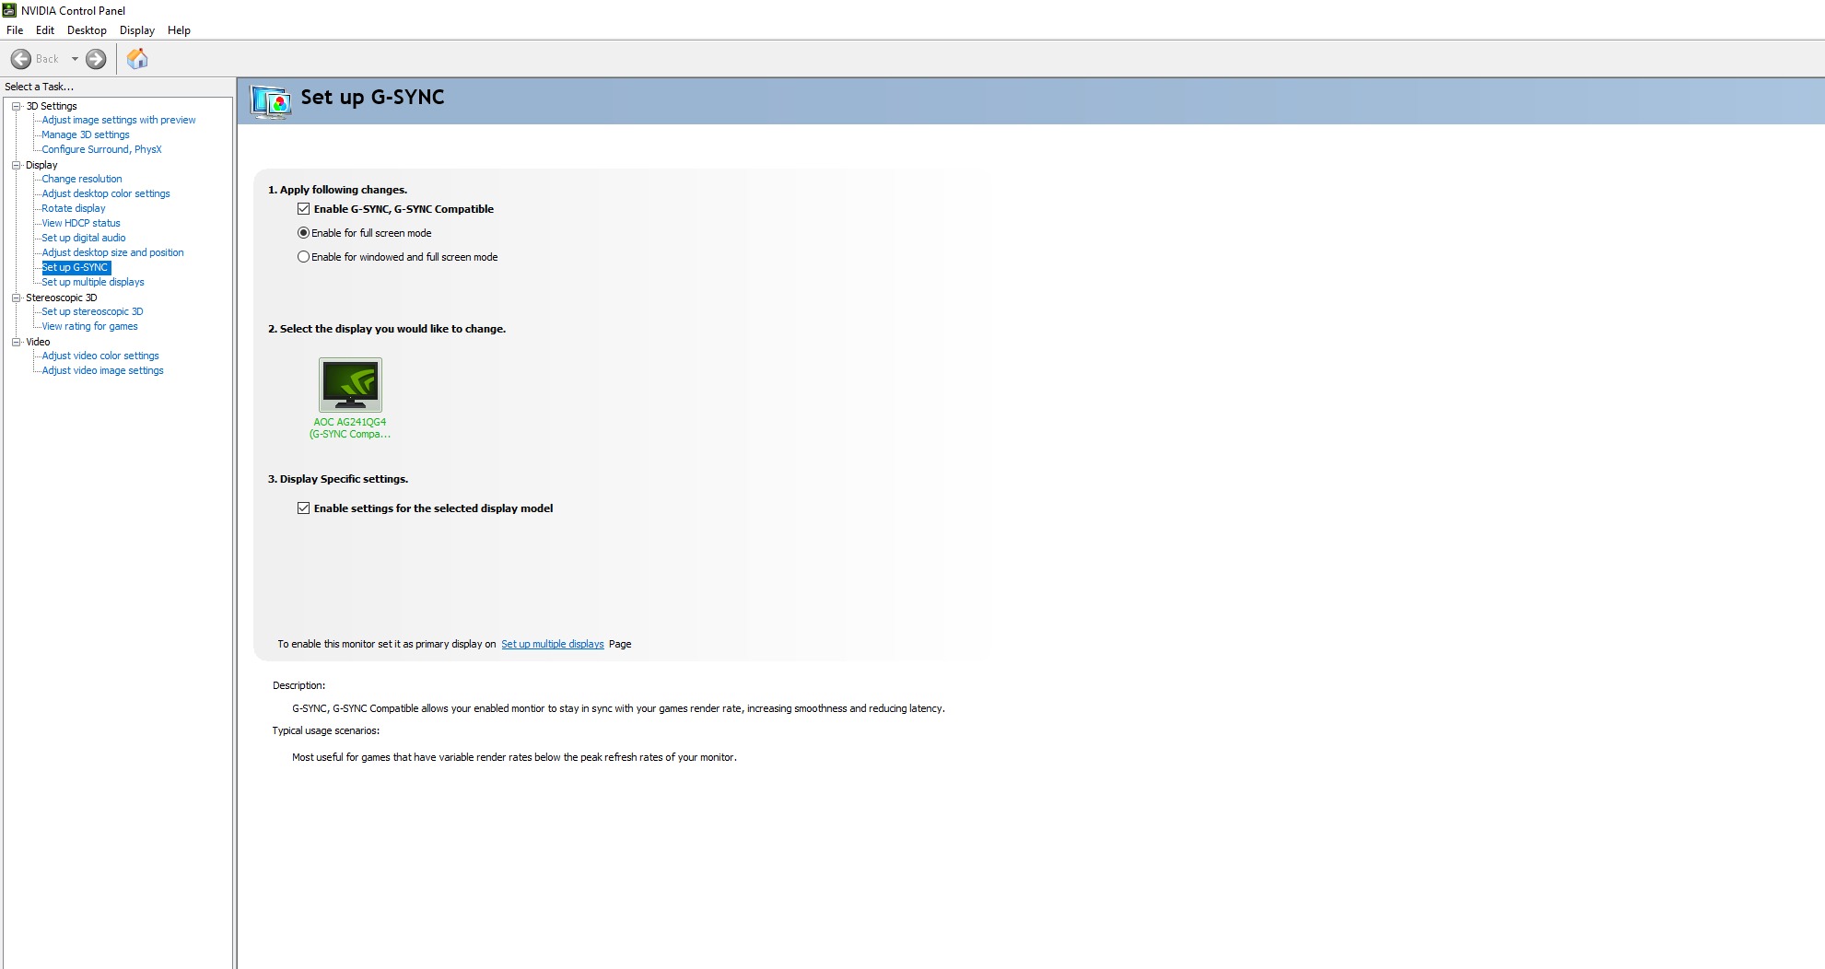Select the Stereoscopic 3D category label
Screen dimensions: 1825x969
pos(61,298)
